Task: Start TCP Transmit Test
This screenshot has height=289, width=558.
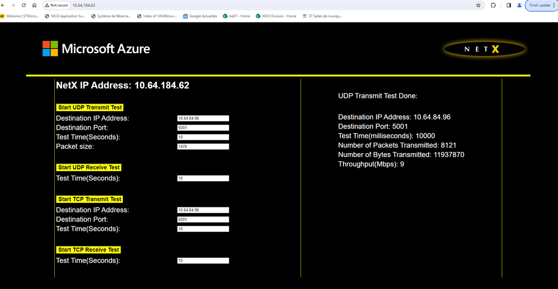Action: click(90, 199)
